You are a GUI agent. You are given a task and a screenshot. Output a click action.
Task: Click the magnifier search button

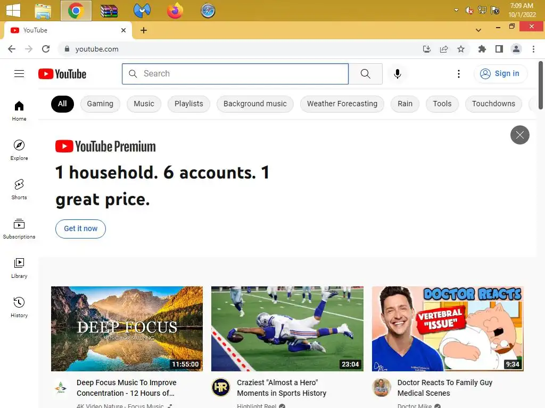365,73
